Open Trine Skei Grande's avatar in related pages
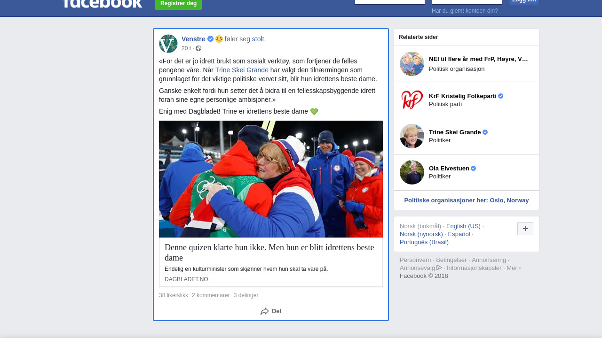 412,136
